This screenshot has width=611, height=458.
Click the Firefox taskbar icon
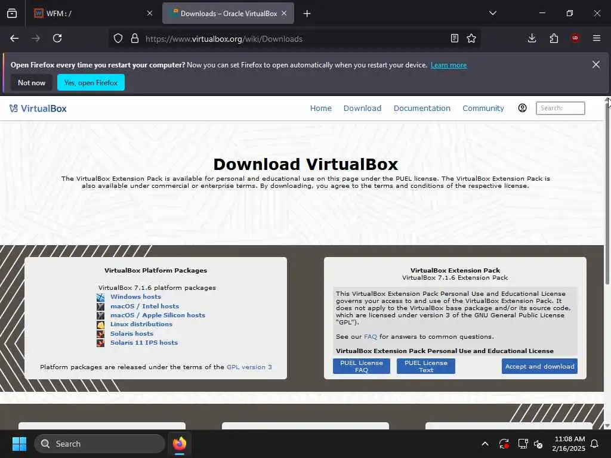pos(180,444)
